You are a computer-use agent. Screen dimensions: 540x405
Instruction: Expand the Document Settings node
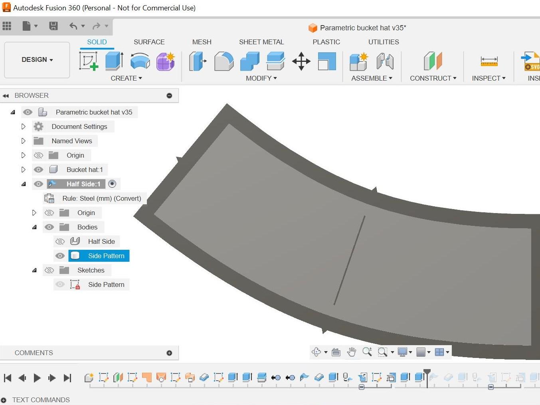tap(23, 126)
